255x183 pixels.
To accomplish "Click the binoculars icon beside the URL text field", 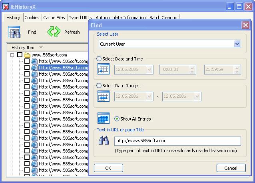I will 104,140.
